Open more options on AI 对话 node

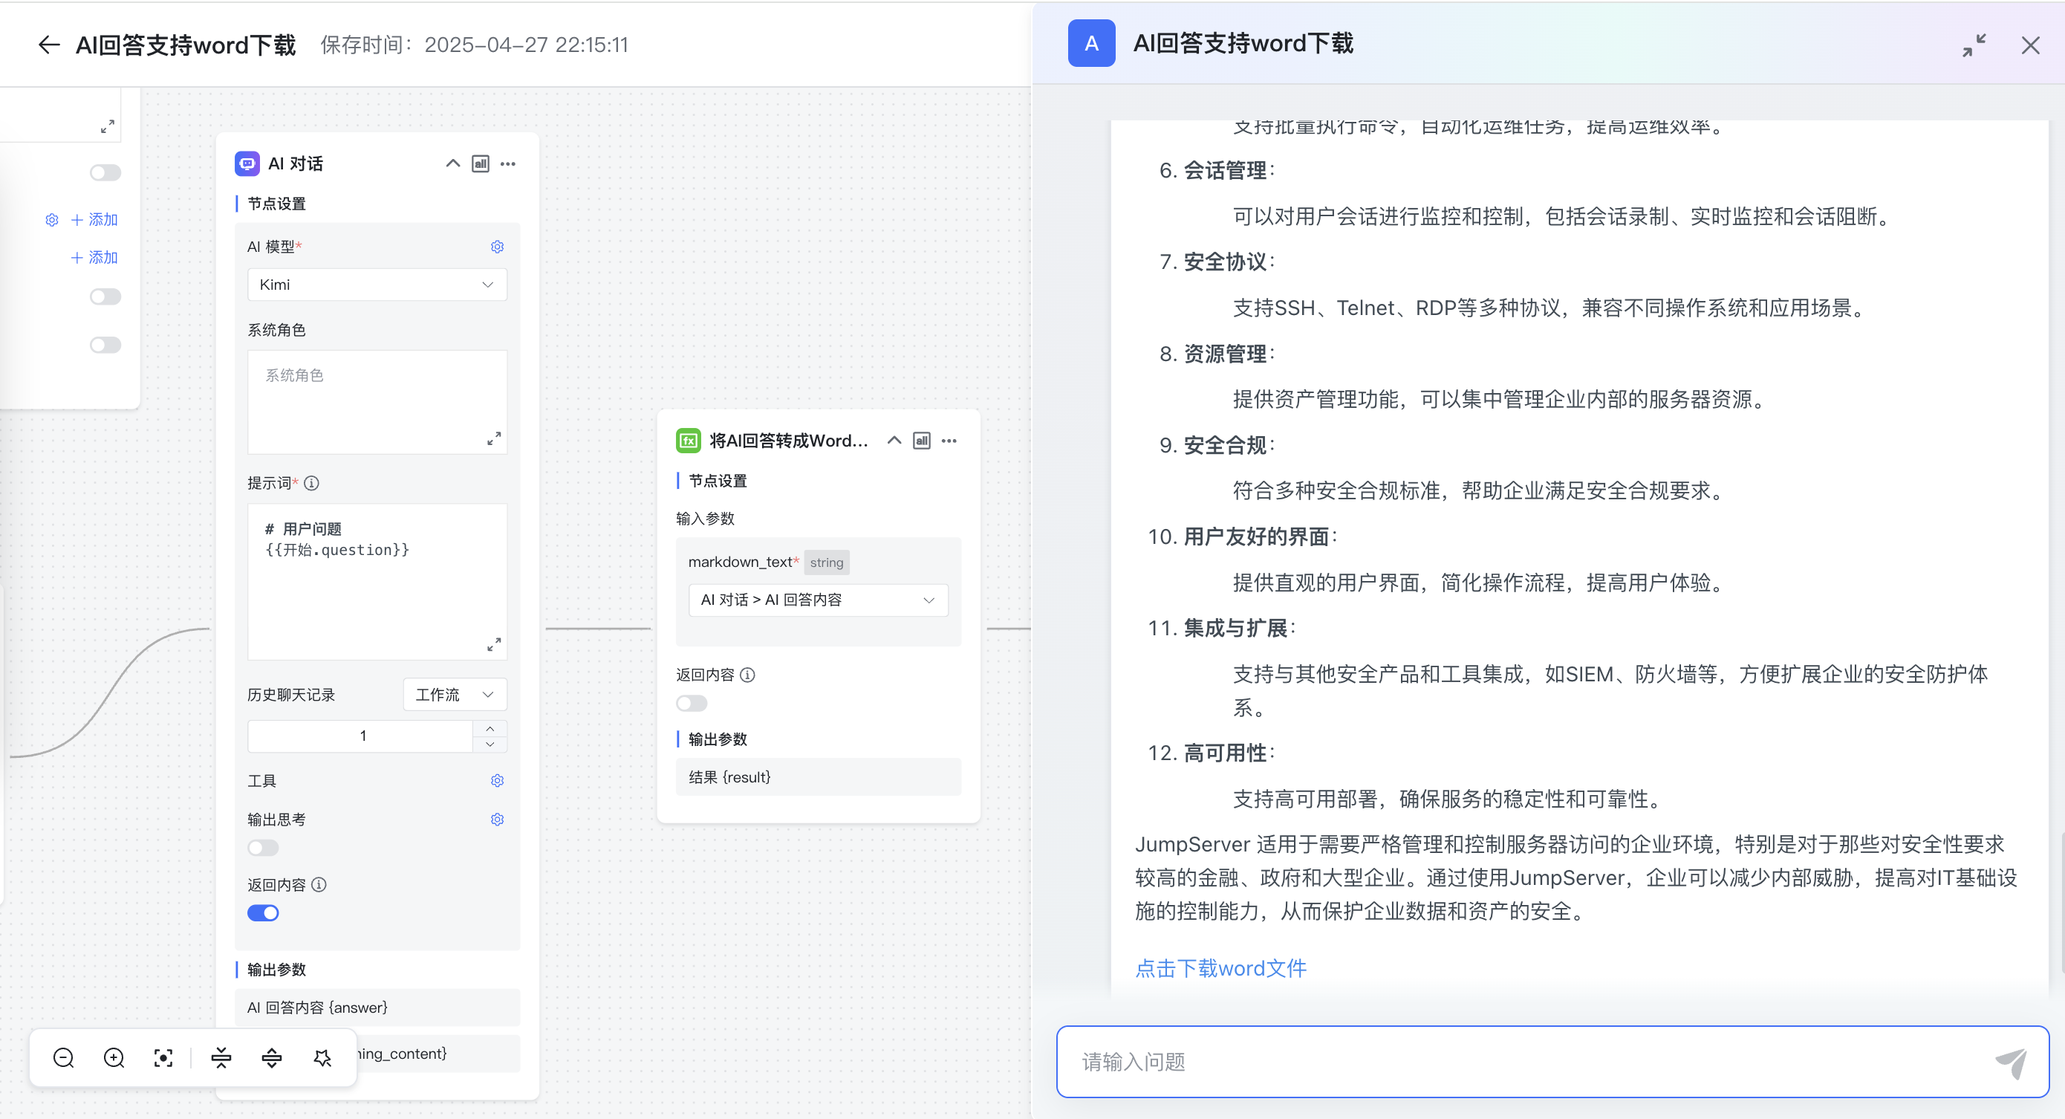tap(508, 163)
